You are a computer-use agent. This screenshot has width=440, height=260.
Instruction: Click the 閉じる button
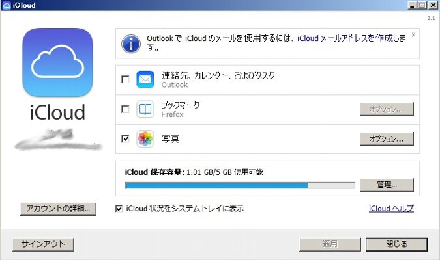396,244
